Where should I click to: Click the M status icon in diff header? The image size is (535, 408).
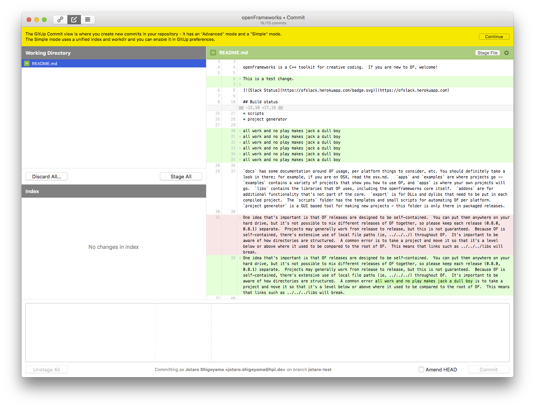click(x=213, y=53)
